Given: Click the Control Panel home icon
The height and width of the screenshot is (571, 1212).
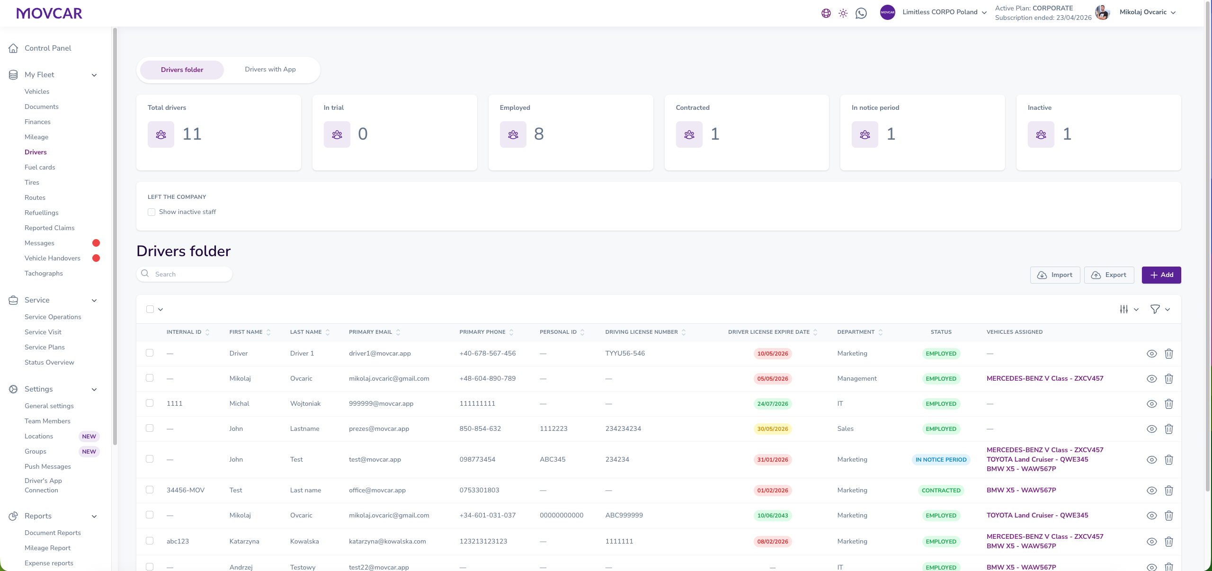Looking at the screenshot, I should point(13,48).
